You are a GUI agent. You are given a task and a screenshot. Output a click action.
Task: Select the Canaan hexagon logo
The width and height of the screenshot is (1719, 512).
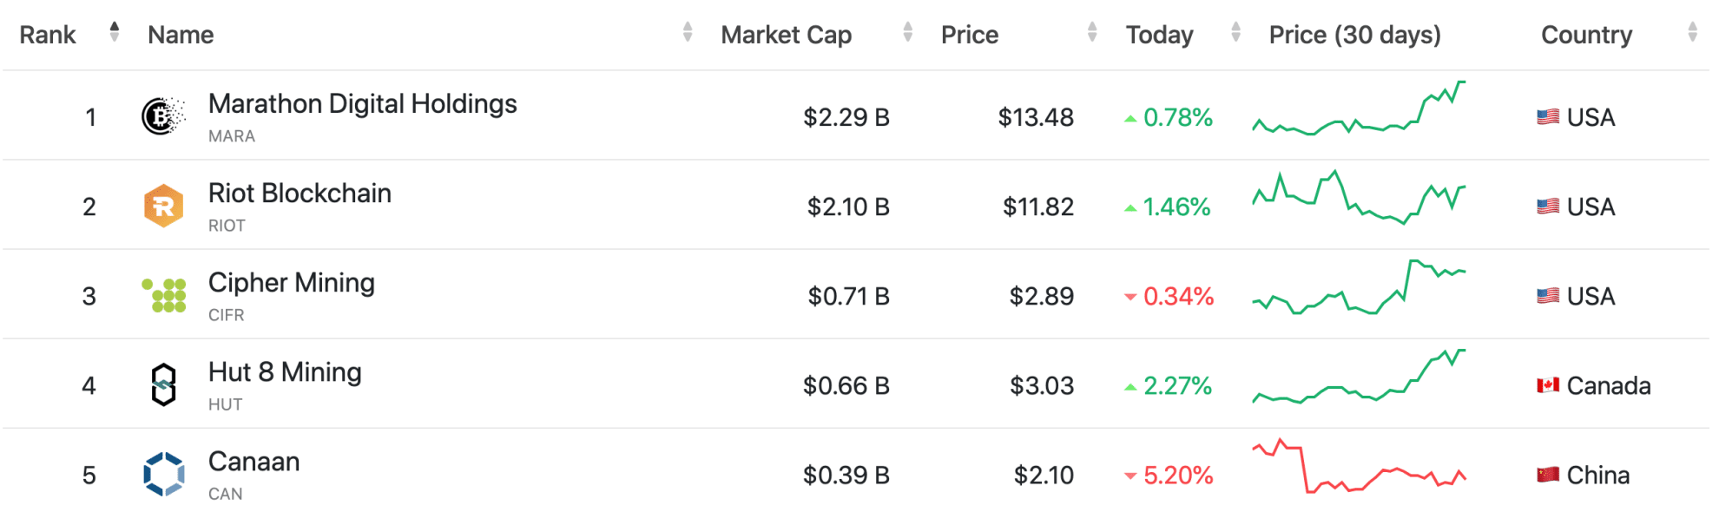(x=162, y=473)
